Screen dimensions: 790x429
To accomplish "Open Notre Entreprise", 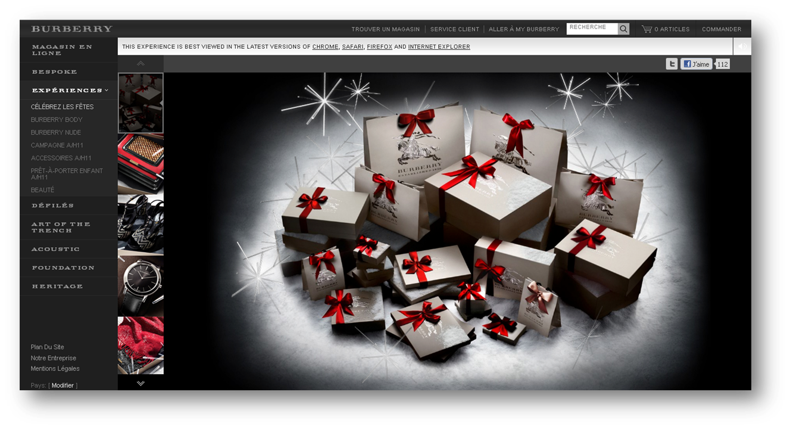I will [x=54, y=358].
